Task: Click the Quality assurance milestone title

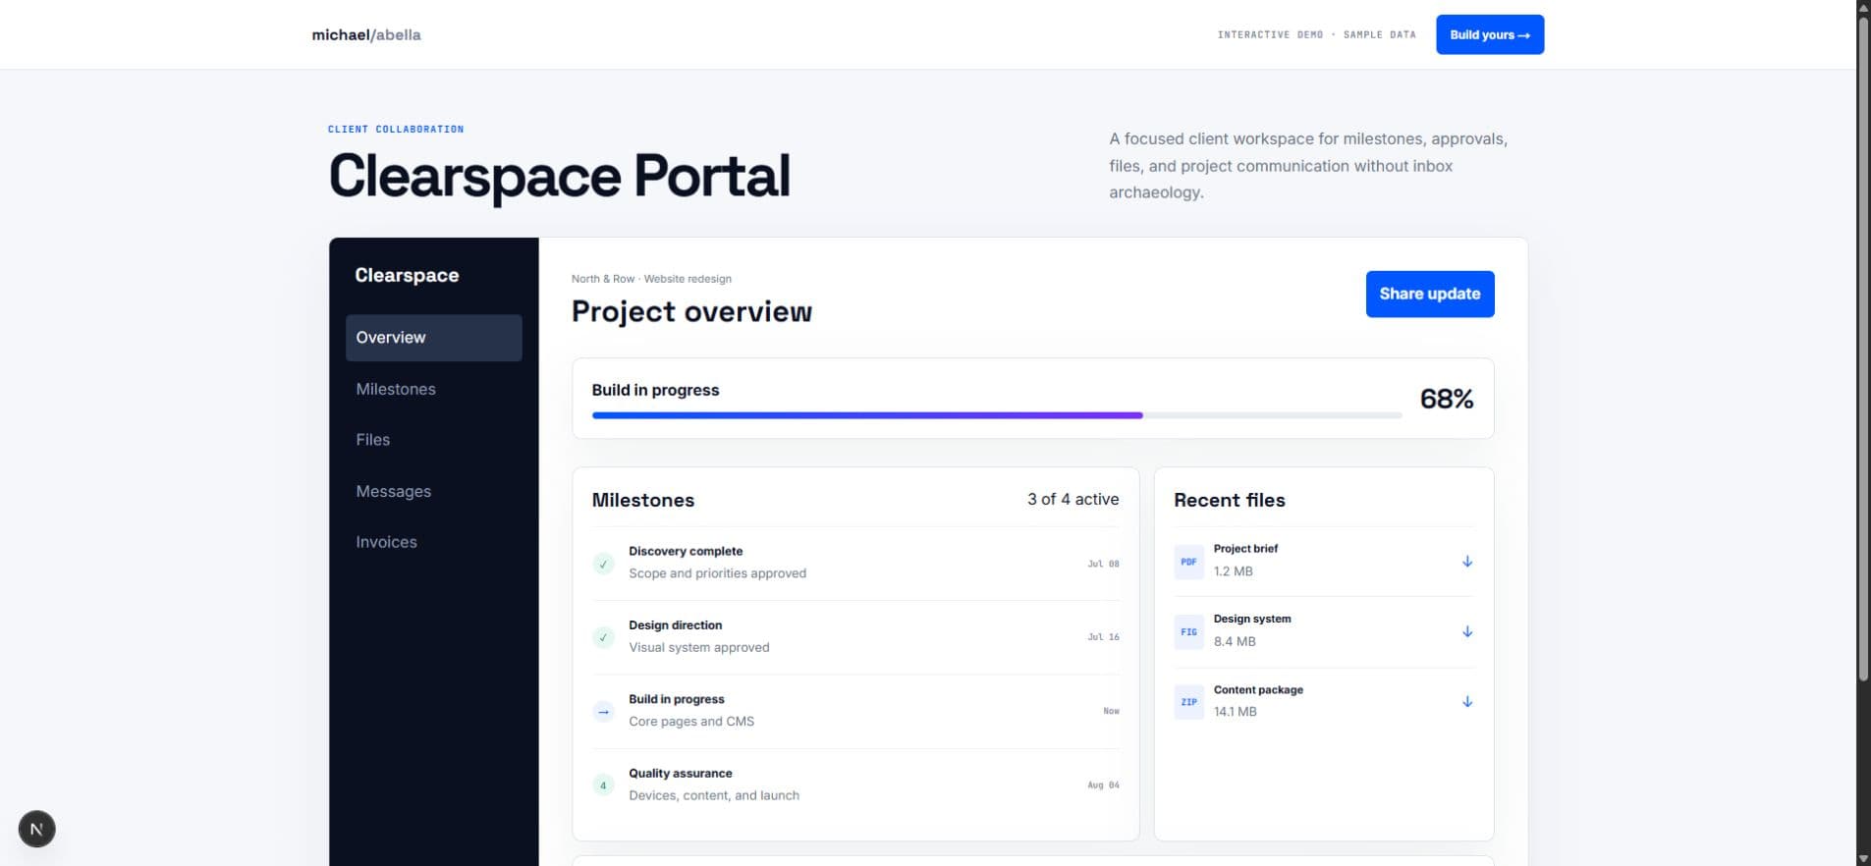Action: 680,773
